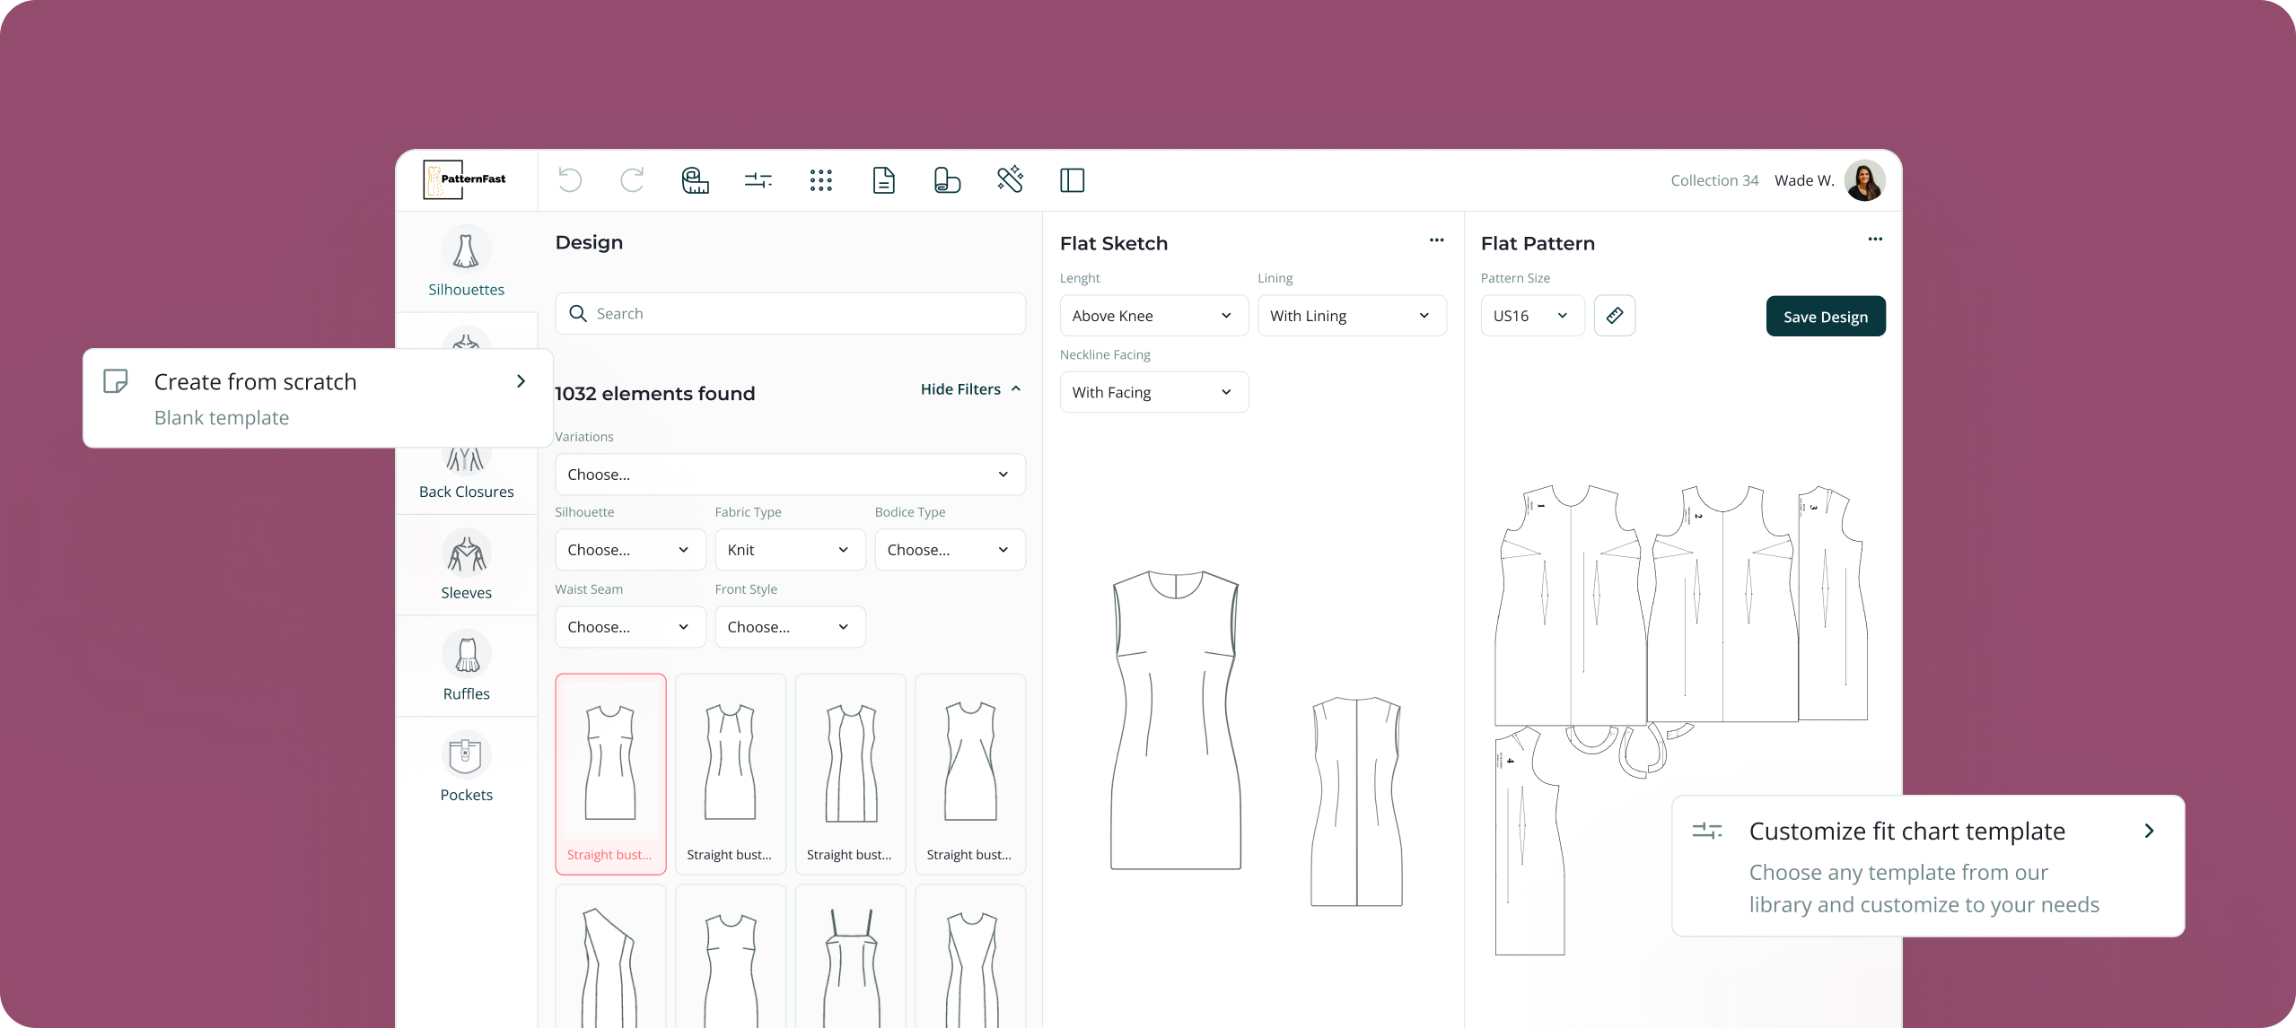
Task: Open the Above Knee length dropdown
Action: pyautogui.click(x=1153, y=316)
